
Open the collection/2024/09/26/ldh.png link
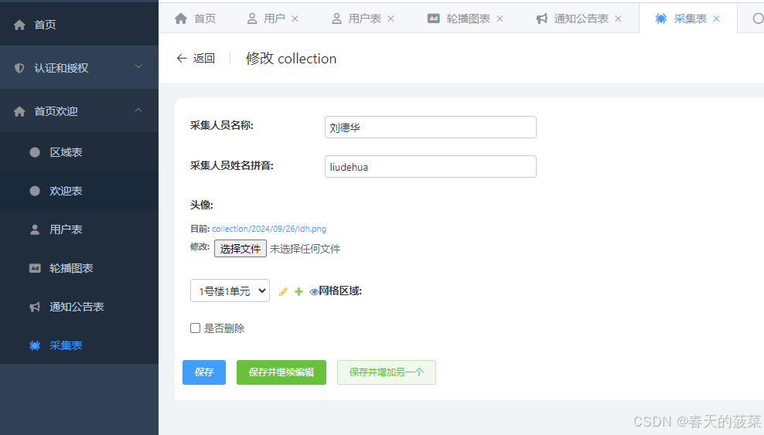(x=269, y=229)
